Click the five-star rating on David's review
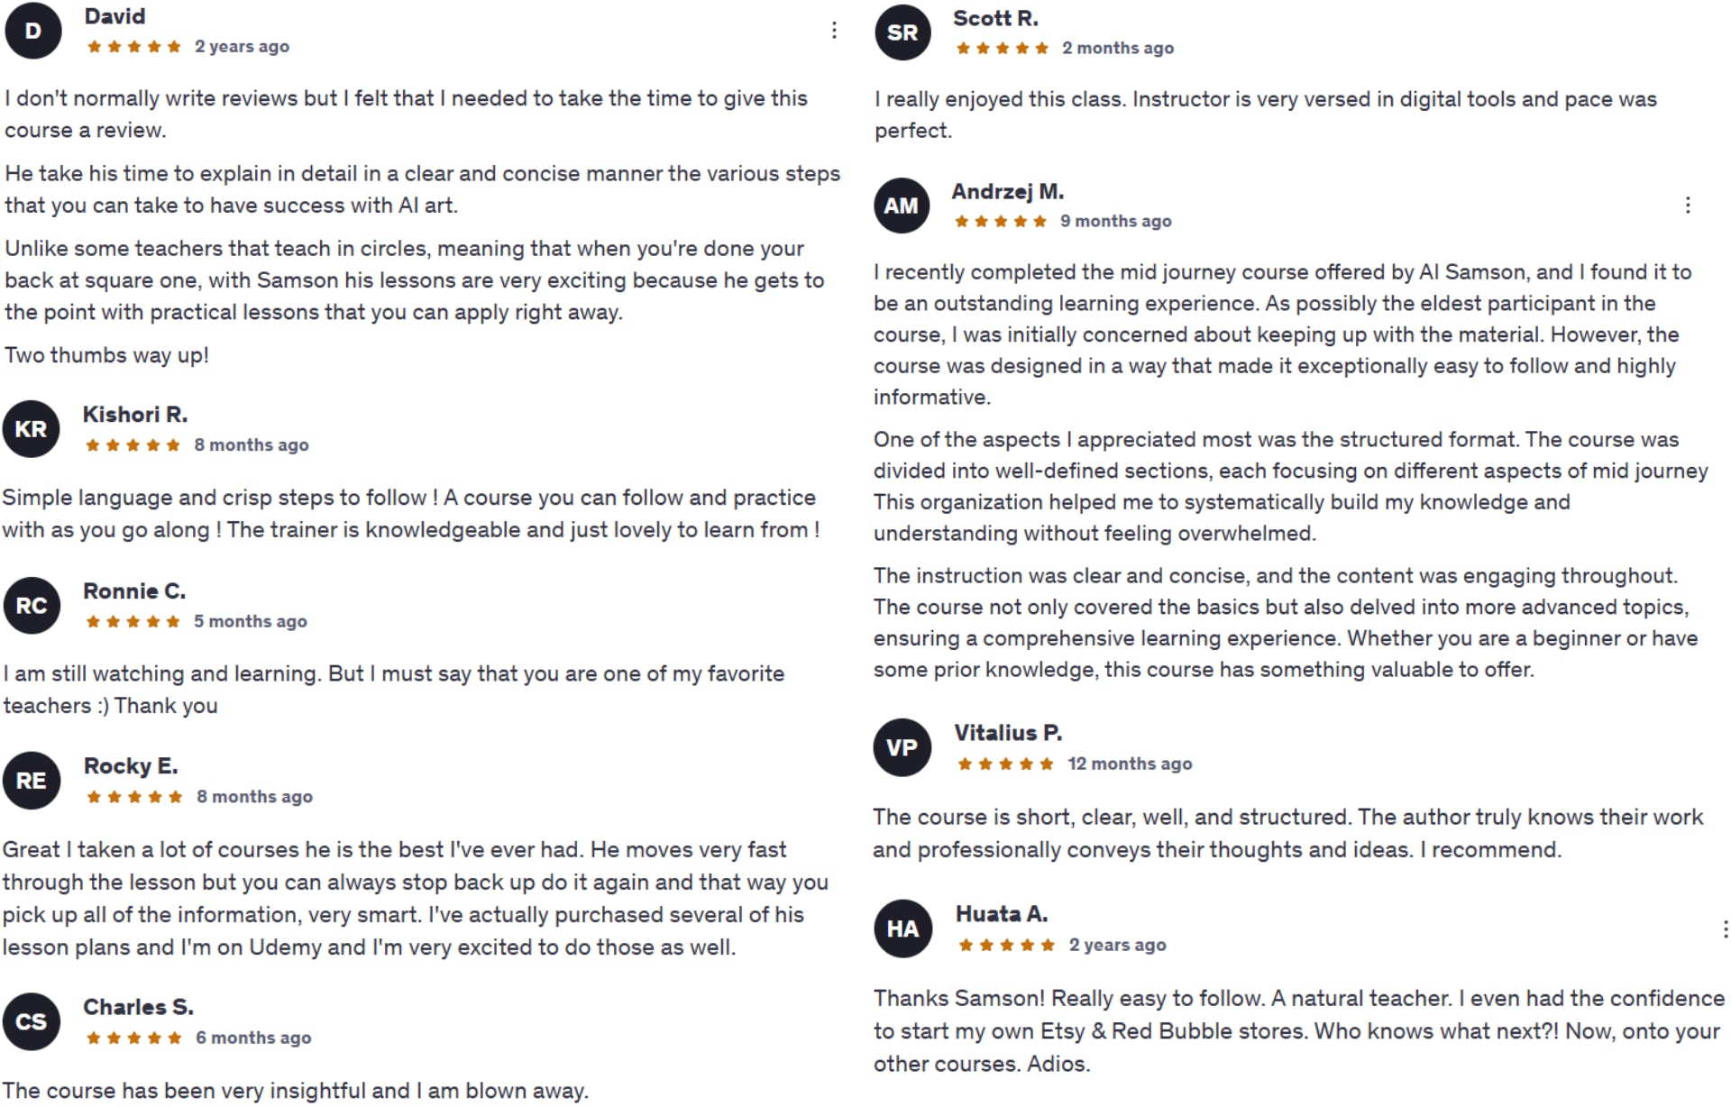 click(x=133, y=47)
